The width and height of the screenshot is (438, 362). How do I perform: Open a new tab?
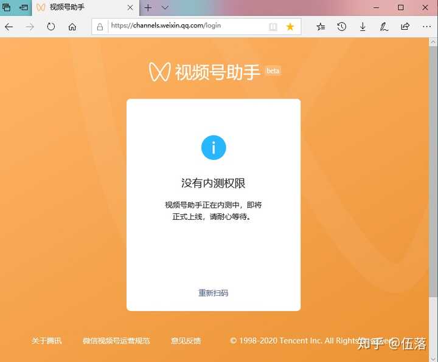[148, 7]
